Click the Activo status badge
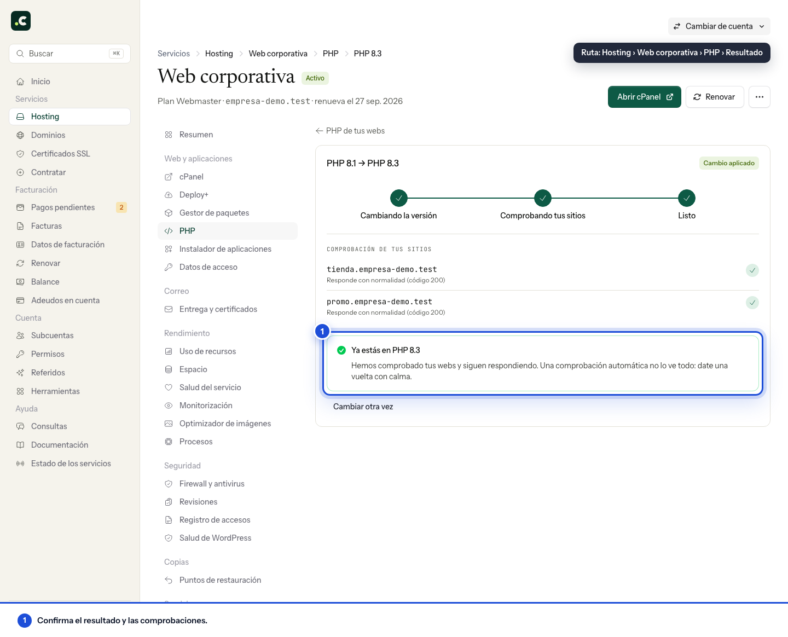Screen dimensions: 788x637 315,78
